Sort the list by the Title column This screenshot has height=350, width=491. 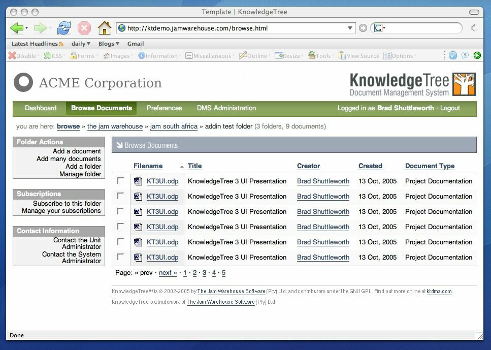194,166
